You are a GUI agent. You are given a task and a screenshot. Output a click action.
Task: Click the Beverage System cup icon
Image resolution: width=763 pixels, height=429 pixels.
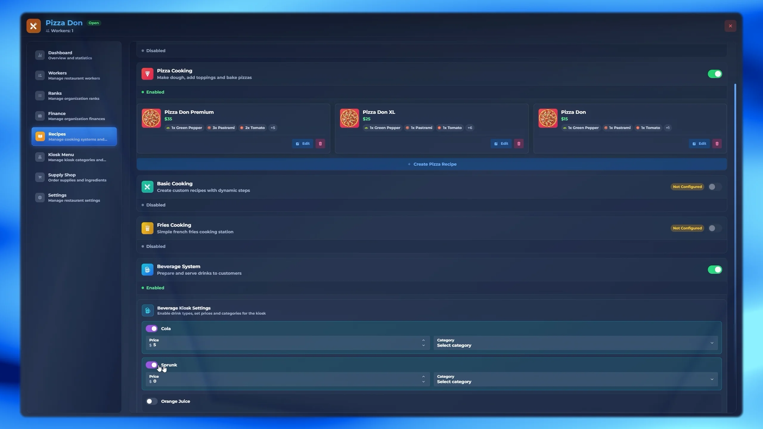(147, 270)
